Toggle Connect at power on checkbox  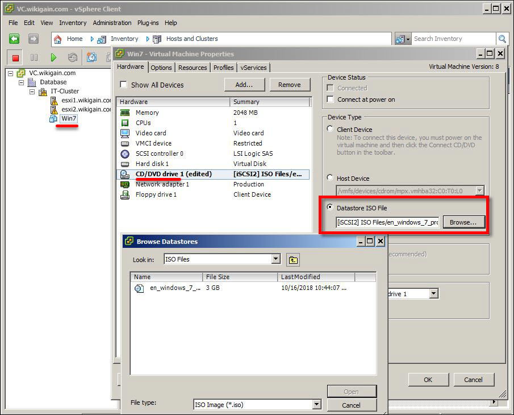pos(331,99)
